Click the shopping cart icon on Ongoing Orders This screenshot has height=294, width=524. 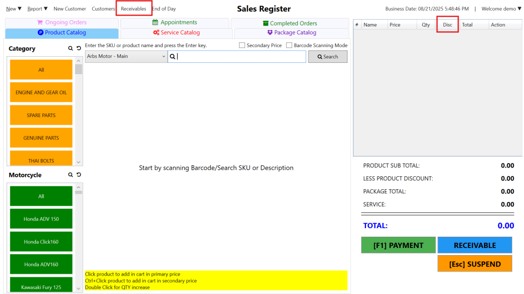[40, 22]
